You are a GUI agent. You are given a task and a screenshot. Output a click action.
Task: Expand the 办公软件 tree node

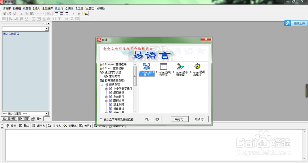click(107, 97)
